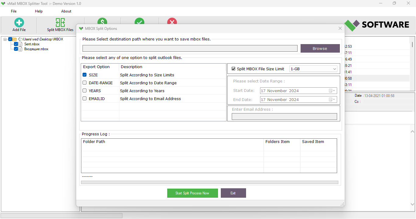This screenshot has width=416, height=219.
Task: Click the preview pane scroll up arrow
Action: click(x=413, y=132)
